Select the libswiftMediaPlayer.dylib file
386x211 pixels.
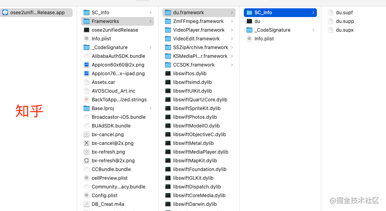click(x=199, y=152)
